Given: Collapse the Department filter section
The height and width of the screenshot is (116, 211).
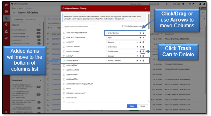Looking at the screenshot, I should pos(40,80).
